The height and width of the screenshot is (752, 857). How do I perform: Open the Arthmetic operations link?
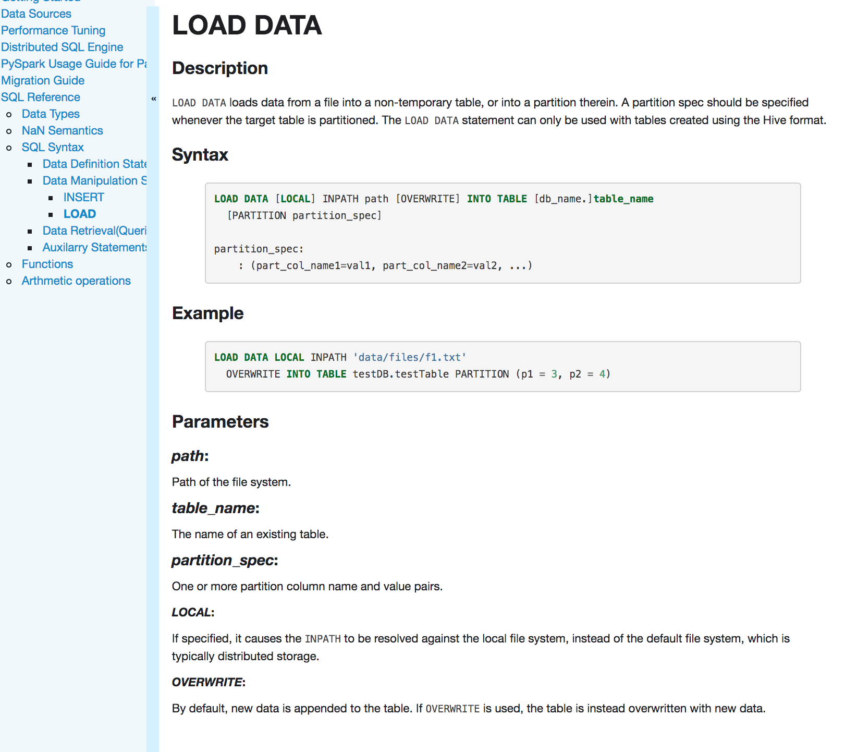[76, 281]
